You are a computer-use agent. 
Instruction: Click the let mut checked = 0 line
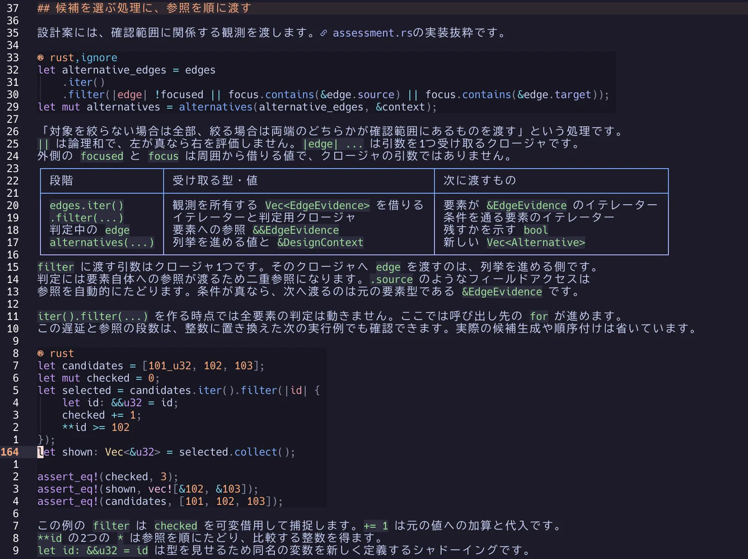click(x=99, y=378)
